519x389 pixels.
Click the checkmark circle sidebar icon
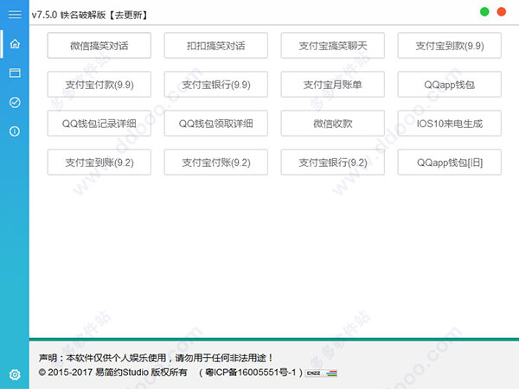(15, 102)
